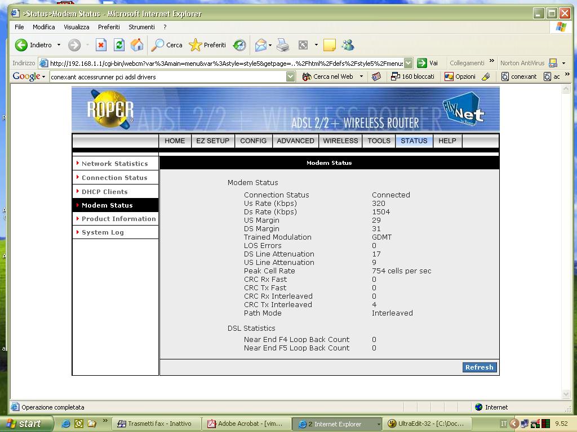Screen dimensions: 577x432
Task: Switch to the WIRELESS router tab
Action: tap(340, 141)
